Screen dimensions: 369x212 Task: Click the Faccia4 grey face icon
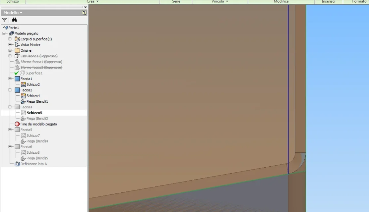coord(17,107)
